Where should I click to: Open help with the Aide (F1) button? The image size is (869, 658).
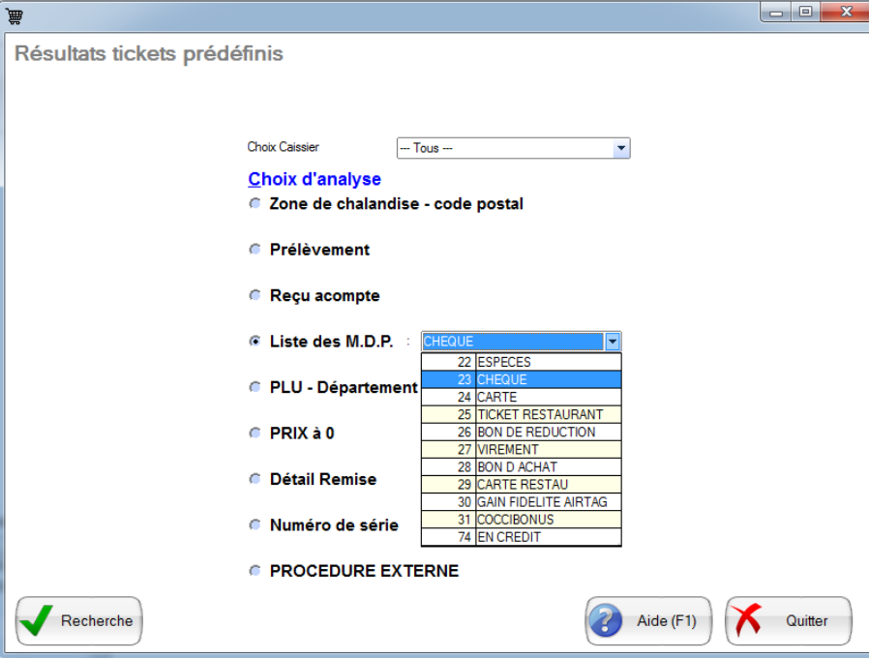[x=648, y=620]
